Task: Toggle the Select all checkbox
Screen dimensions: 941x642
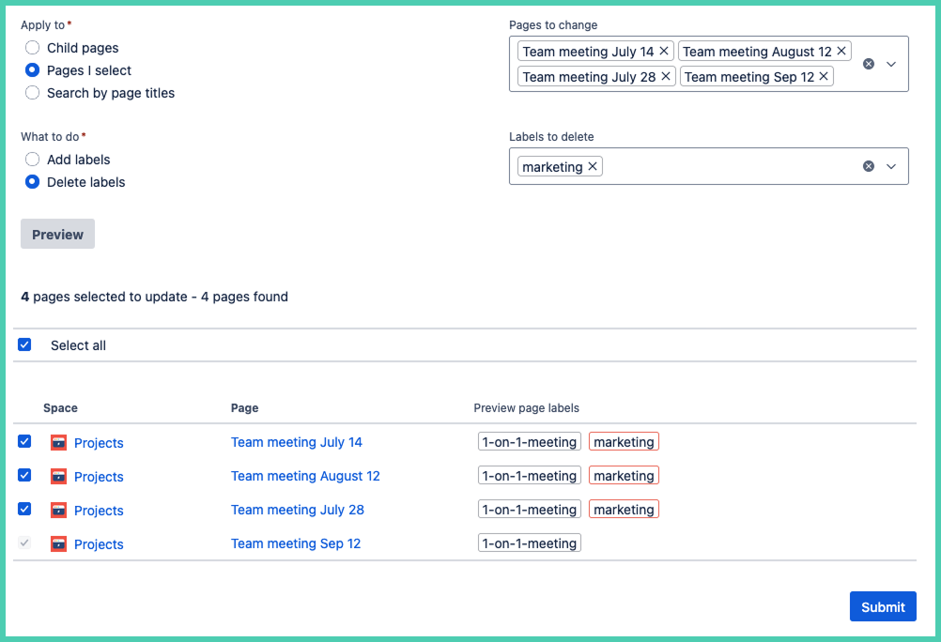Action: point(24,345)
